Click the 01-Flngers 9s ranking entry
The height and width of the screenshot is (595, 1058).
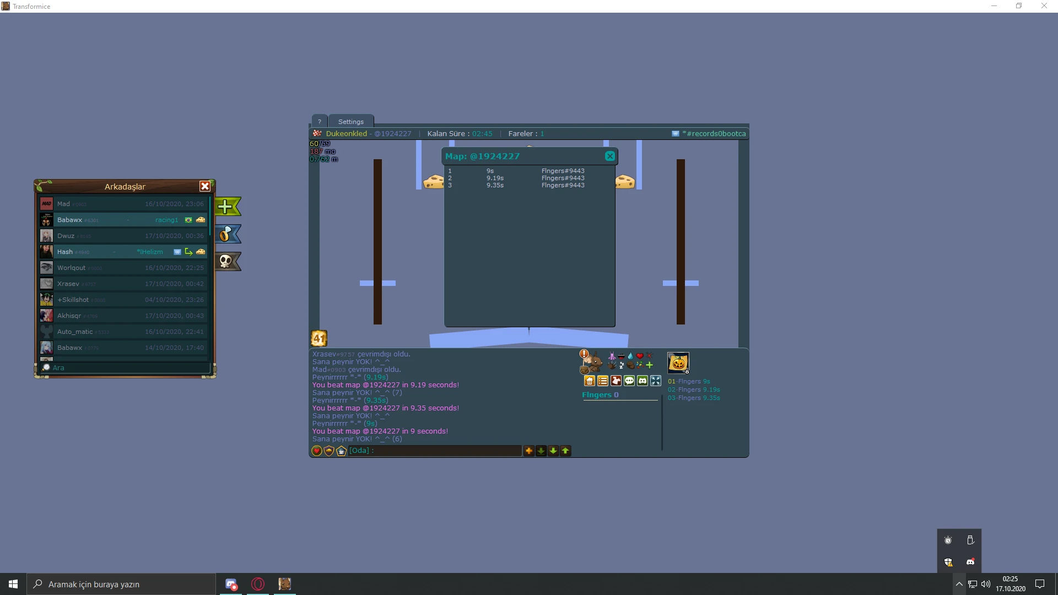[x=689, y=381]
